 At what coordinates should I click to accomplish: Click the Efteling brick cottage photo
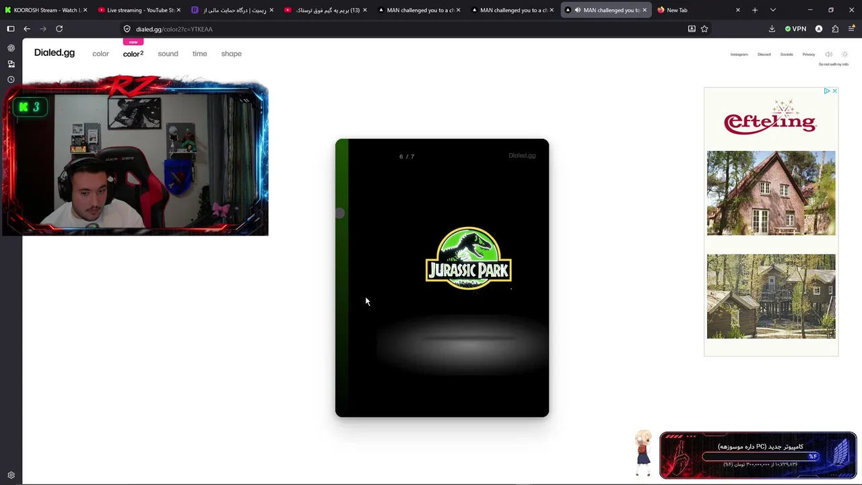(x=771, y=193)
